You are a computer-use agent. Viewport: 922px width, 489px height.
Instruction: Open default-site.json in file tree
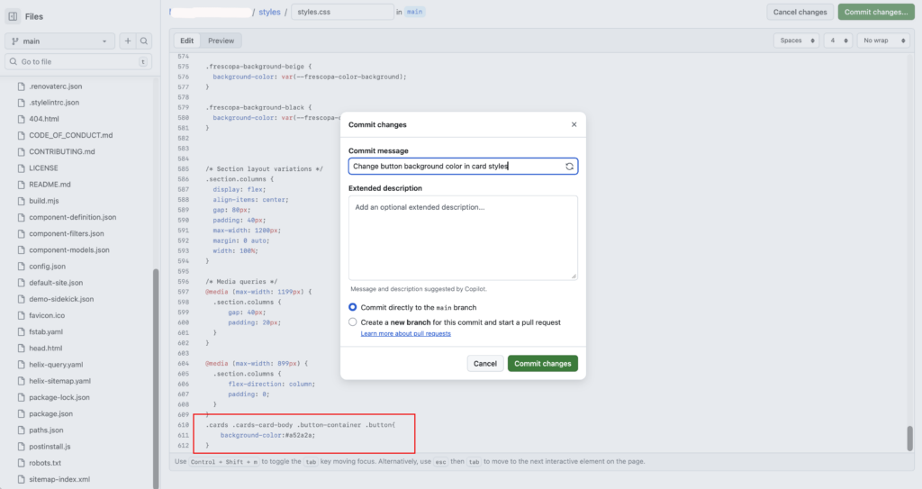(x=56, y=283)
